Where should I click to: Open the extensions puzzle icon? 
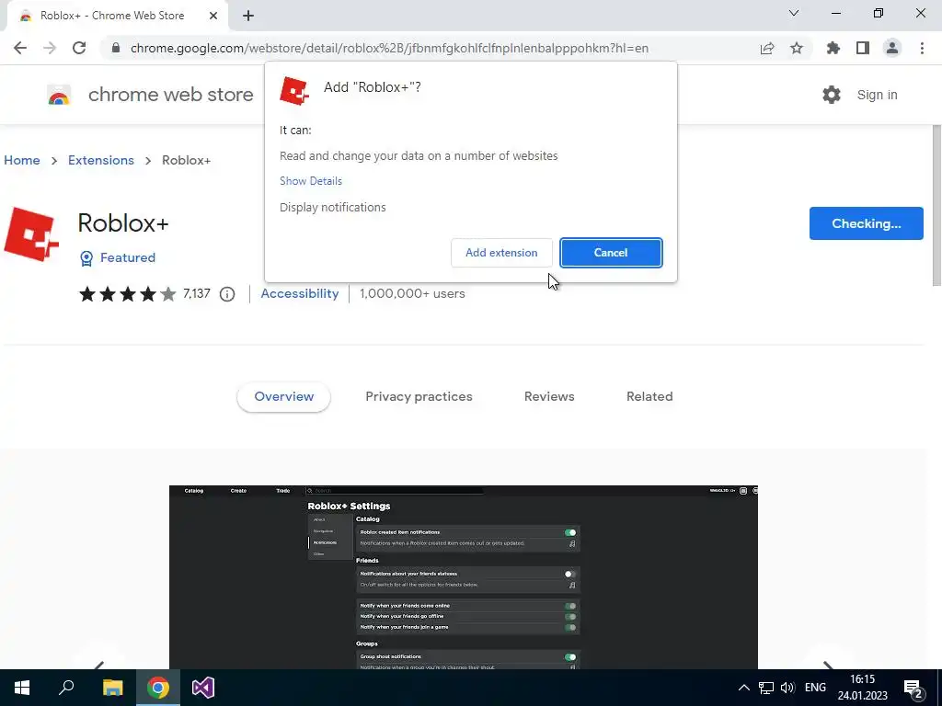click(x=833, y=48)
